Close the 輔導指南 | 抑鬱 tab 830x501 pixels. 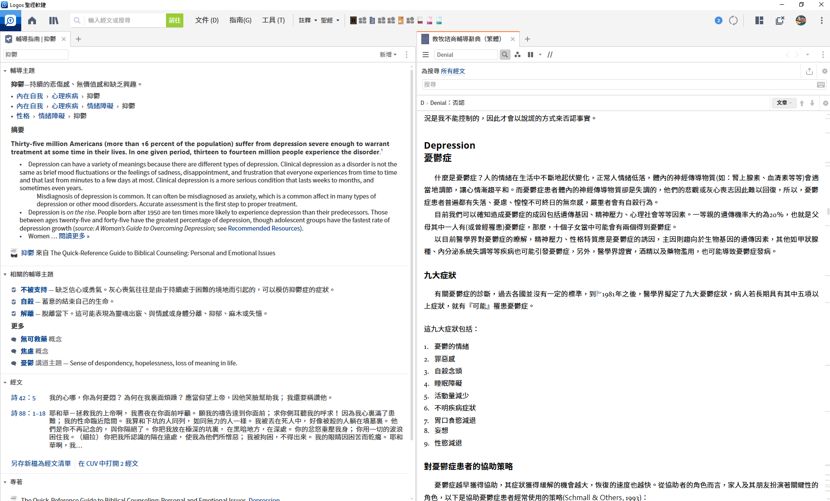64,39
